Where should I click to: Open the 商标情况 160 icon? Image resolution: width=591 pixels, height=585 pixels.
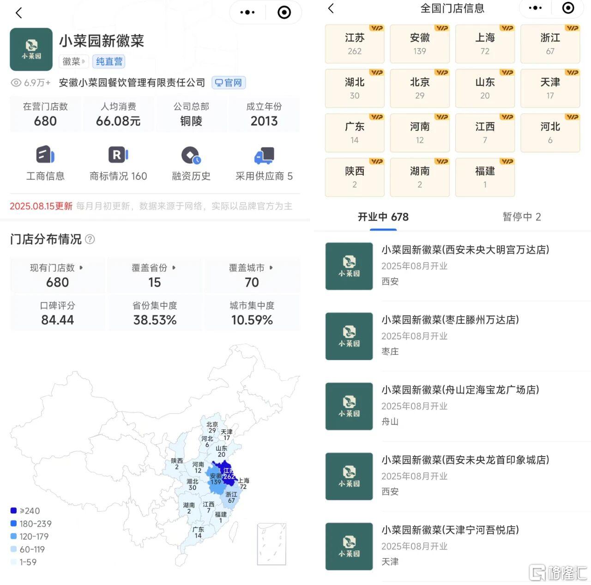pos(118,155)
